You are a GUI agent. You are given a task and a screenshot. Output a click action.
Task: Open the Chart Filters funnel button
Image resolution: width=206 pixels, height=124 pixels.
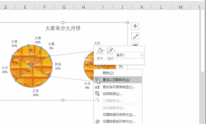[135, 44]
